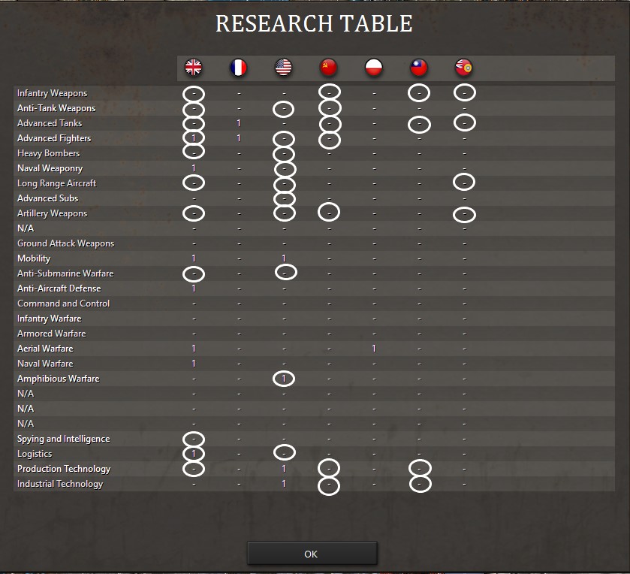
Task: Select the Aerial Warfare row label
Action: [45, 349]
